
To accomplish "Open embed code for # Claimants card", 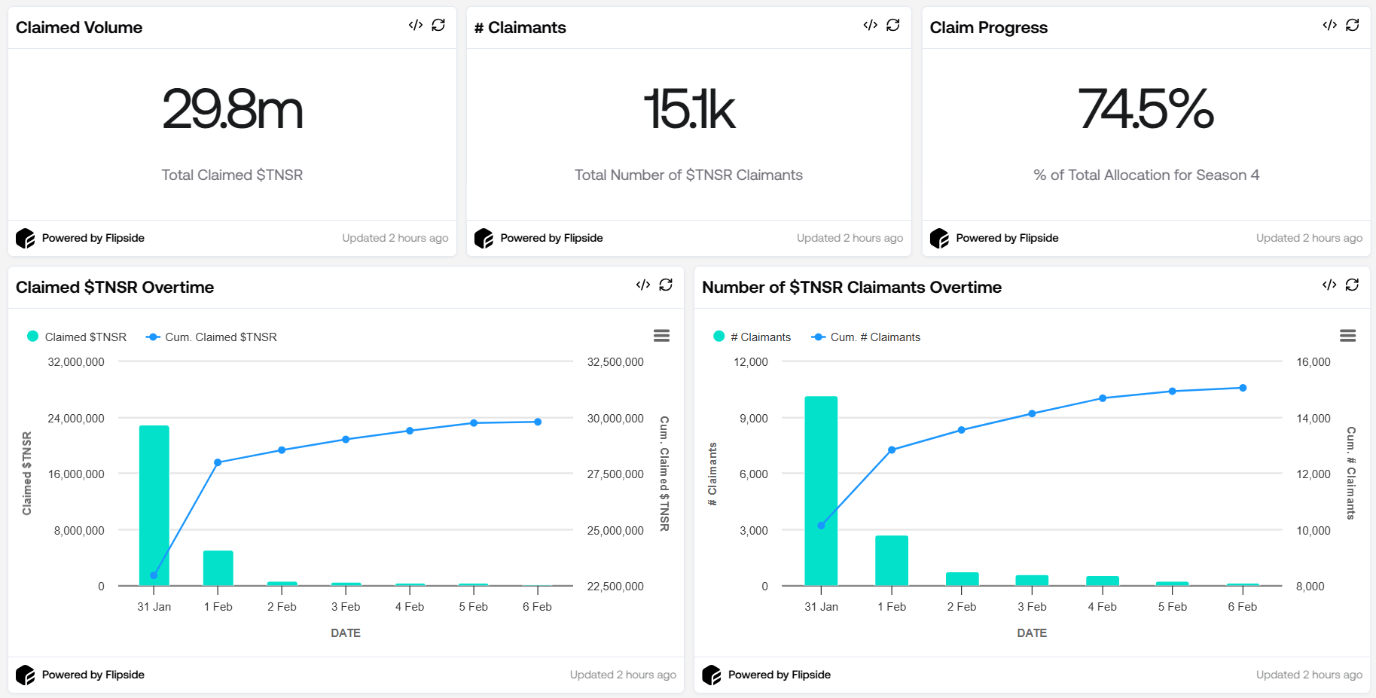I will click(870, 26).
